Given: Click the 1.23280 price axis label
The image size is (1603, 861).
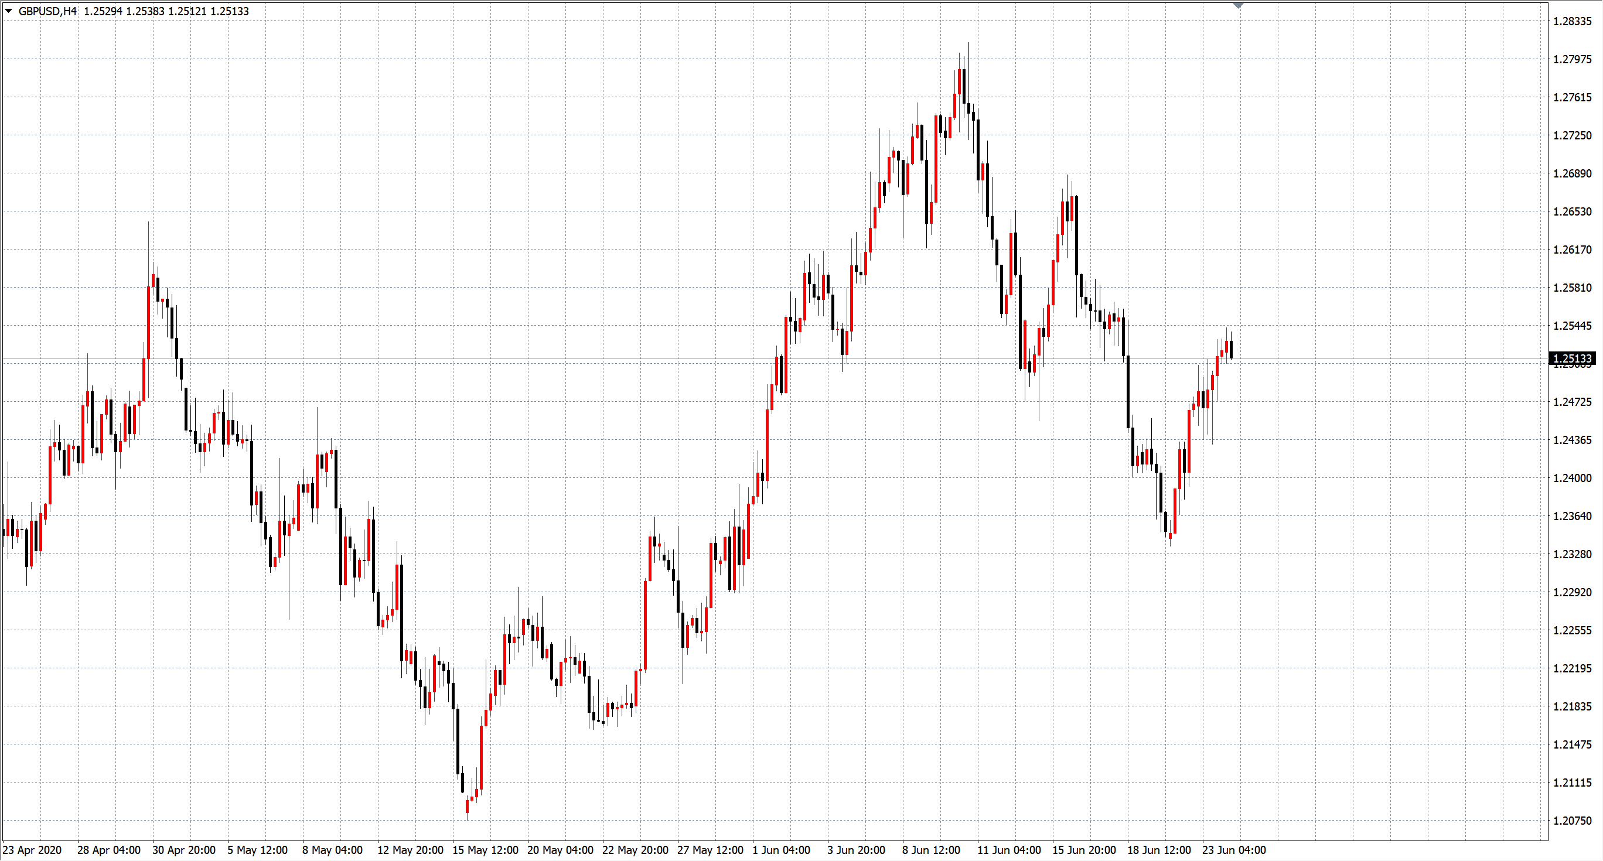Looking at the screenshot, I should point(1573,553).
